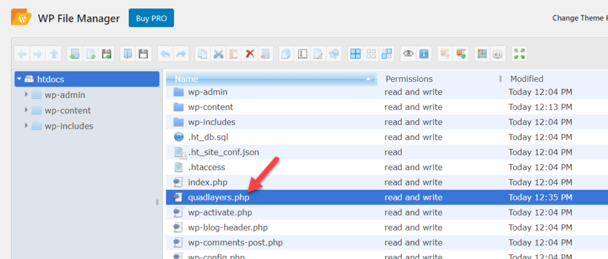Open the a-z sort options
This screenshot has width=608, height=259.
[x=498, y=54]
